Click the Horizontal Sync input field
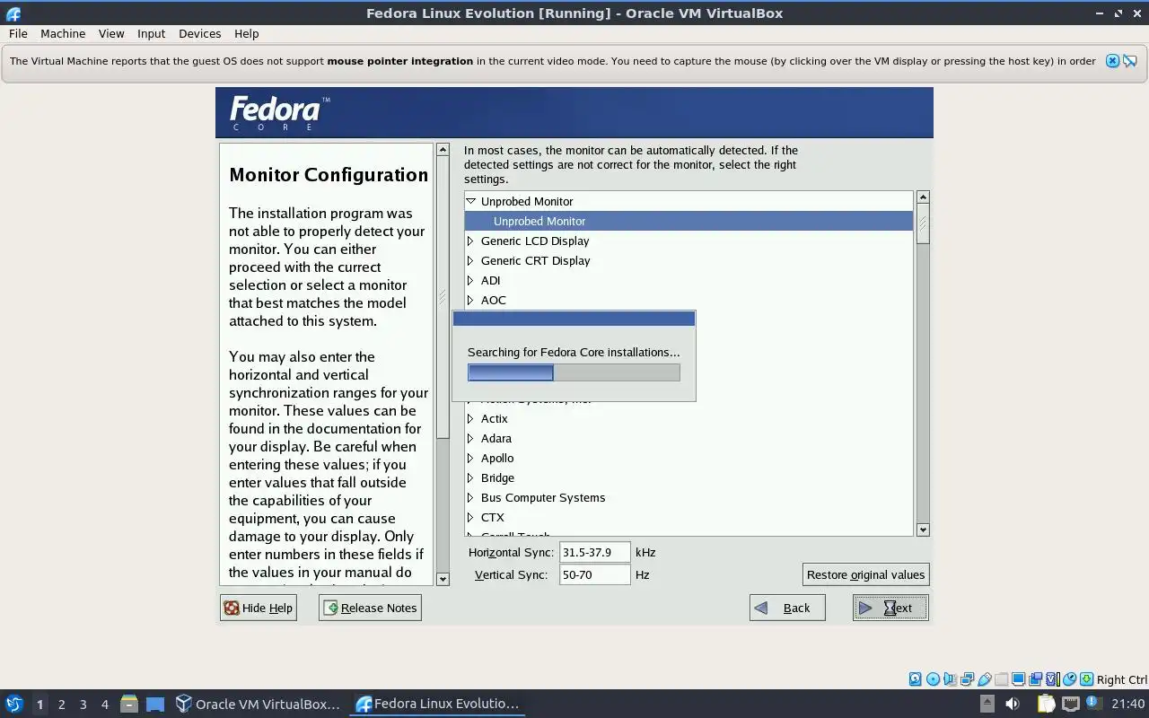 pyautogui.click(x=594, y=552)
